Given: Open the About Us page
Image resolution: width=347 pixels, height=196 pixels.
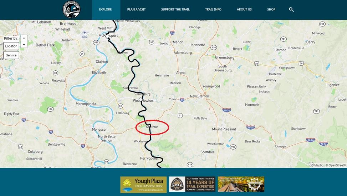Looking at the screenshot, I should (244, 10).
